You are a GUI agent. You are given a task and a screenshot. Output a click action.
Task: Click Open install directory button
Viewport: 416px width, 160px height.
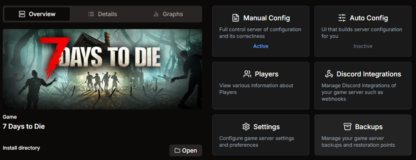pyautogui.click(x=186, y=150)
